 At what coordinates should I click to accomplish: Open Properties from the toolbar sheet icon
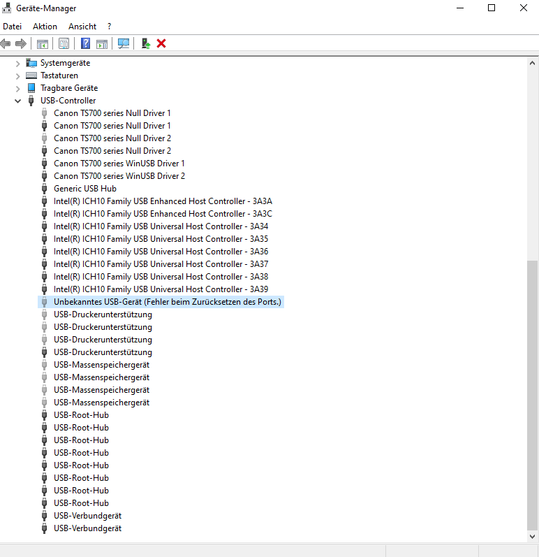[x=64, y=44]
